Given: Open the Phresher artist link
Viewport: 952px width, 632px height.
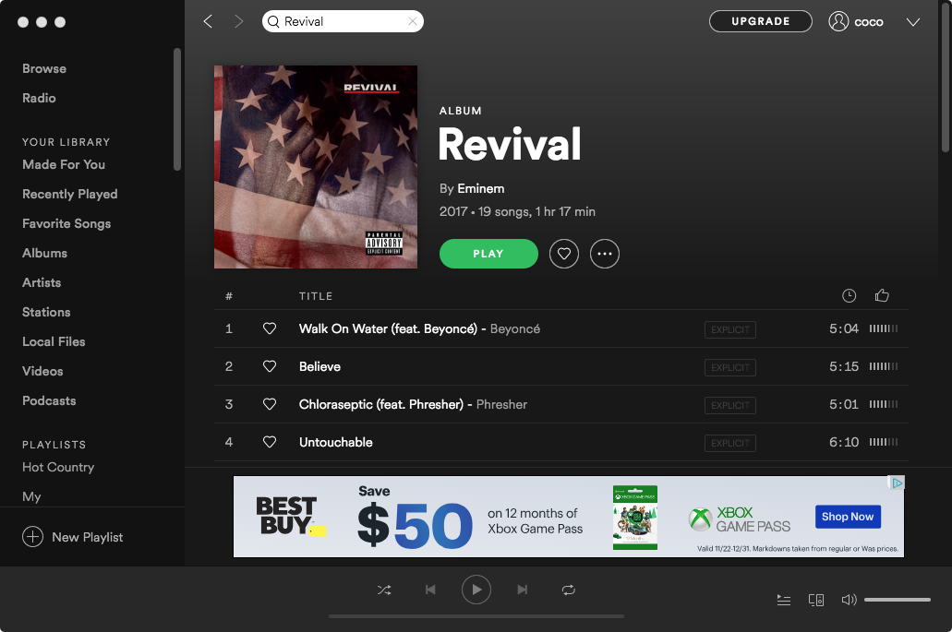Looking at the screenshot, I should click(x=501, y=404).
